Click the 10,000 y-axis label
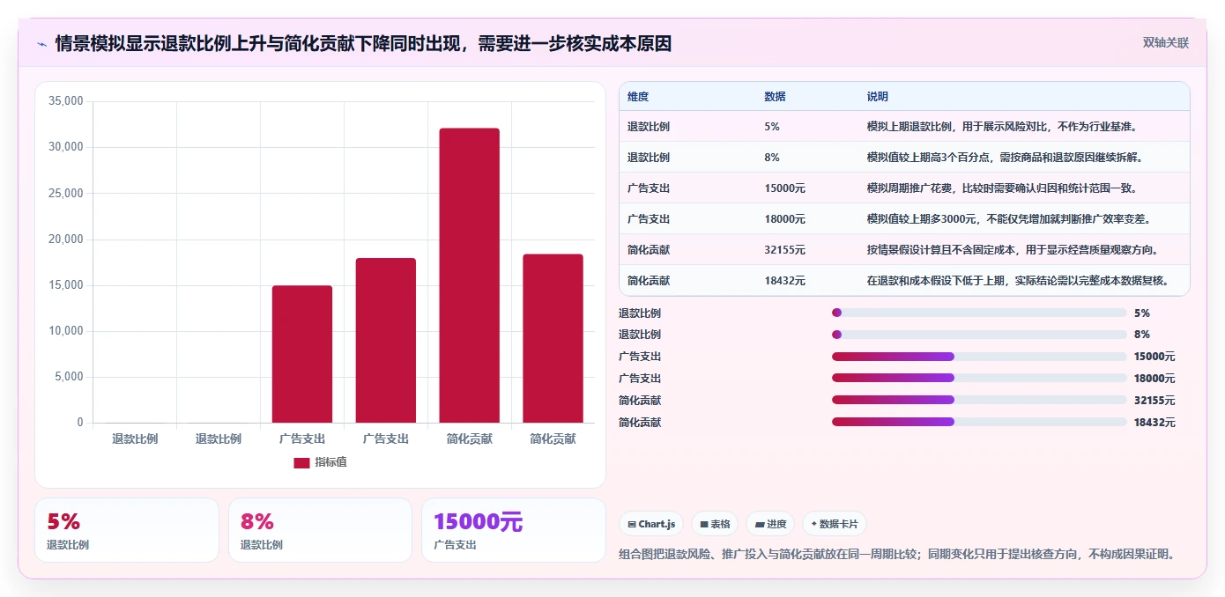Image resolution: width=1225 pixels, height=597 pixels. pos(66,331)
